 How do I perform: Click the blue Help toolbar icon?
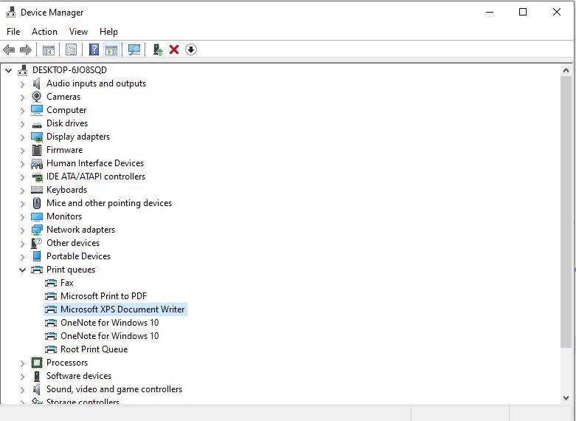94,49
